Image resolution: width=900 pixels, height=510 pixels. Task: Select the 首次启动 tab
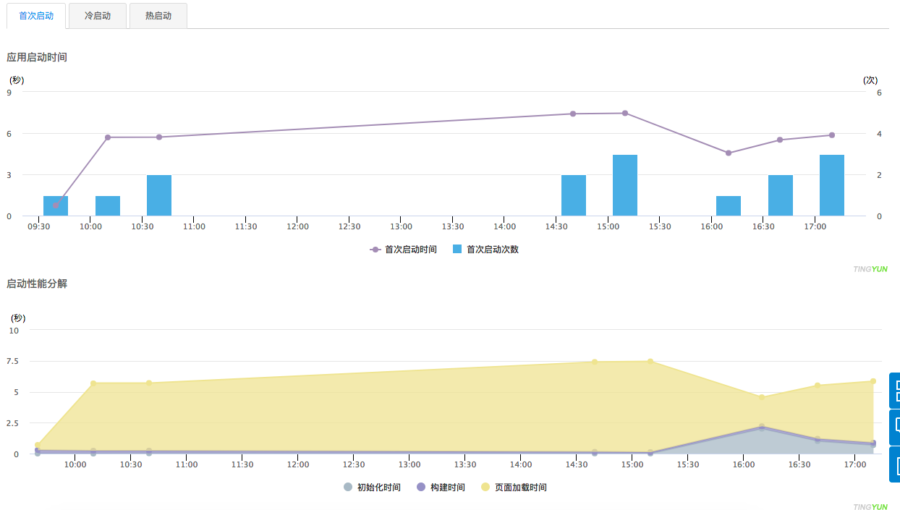tap(36, 16)
